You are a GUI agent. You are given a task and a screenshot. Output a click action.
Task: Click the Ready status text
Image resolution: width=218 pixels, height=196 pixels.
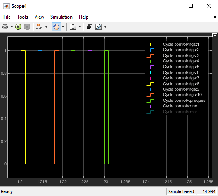tap(7, 192)
